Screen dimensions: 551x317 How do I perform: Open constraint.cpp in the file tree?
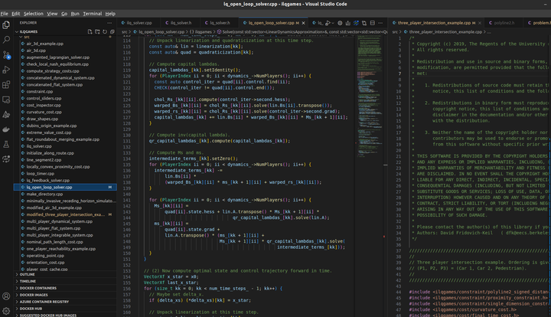[x=41, y=92]
